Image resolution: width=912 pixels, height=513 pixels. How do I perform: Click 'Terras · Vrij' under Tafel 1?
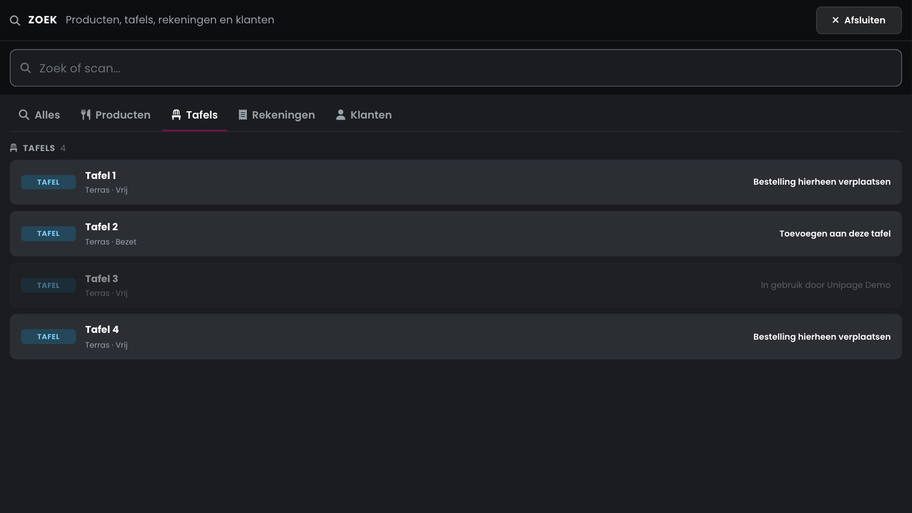[107, 190]
